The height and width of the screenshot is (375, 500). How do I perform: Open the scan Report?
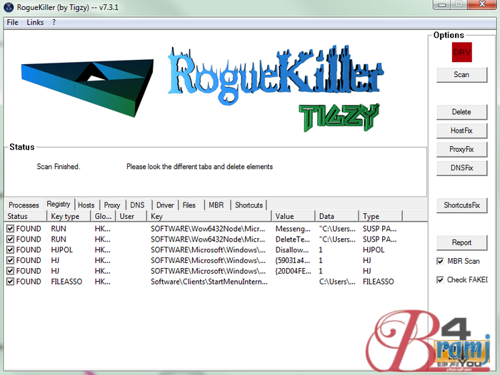coord(461,242)
